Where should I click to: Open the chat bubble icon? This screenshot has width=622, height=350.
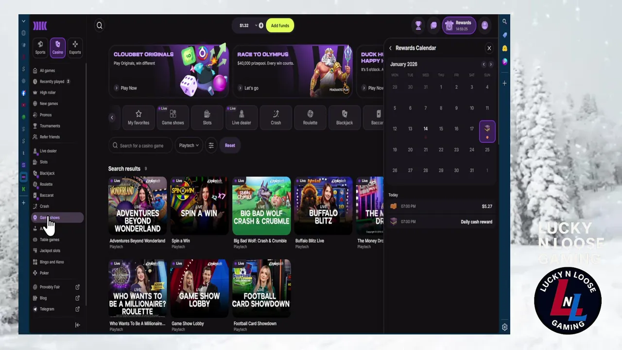click(433, 26)
